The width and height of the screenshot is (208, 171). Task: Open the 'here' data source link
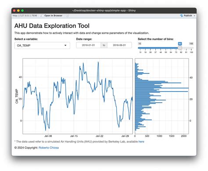click(x=141, y=142)
